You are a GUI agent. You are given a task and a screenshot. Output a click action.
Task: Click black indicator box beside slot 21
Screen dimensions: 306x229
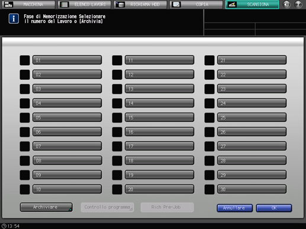point(210,60)
